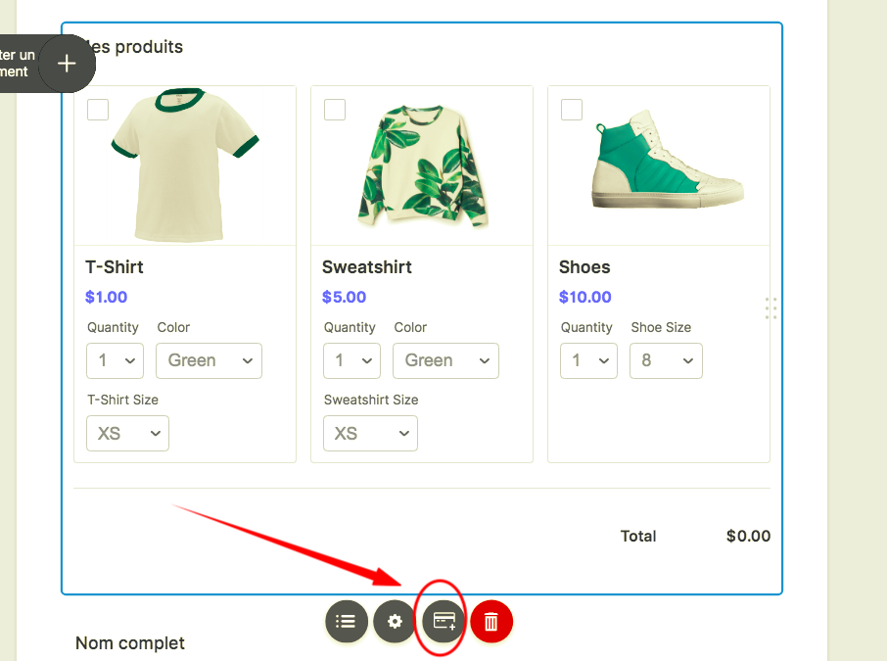Expand the T-Shirt Color dropdown
Image resolution: width=887 pixels, height=661 pixels.
pyautogui.click(x=209, y=360)
